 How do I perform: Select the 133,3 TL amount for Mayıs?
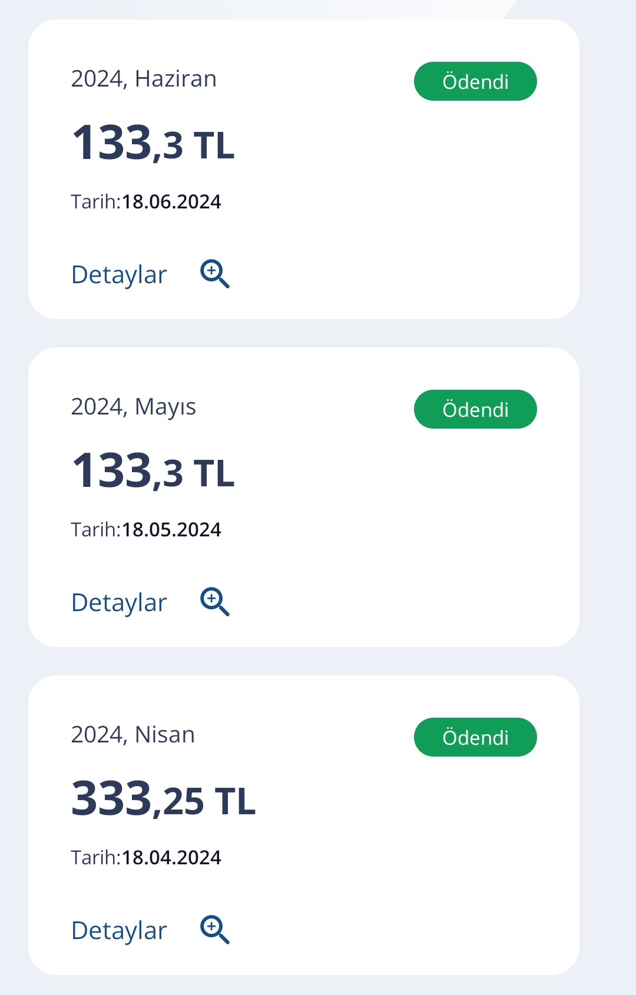tap(153, 471)
